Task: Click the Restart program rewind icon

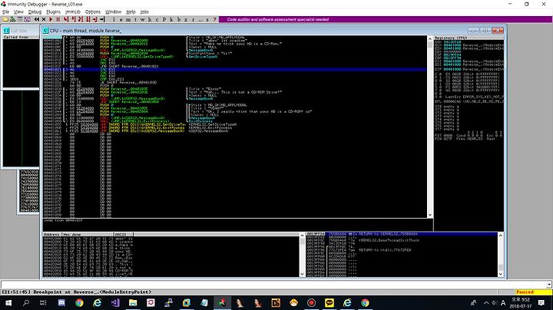Action: [x=37, y=19]
